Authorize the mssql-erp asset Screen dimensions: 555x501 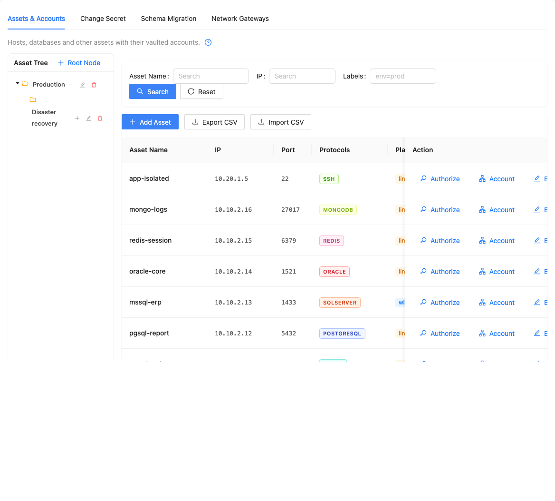[x=440, y=303]
